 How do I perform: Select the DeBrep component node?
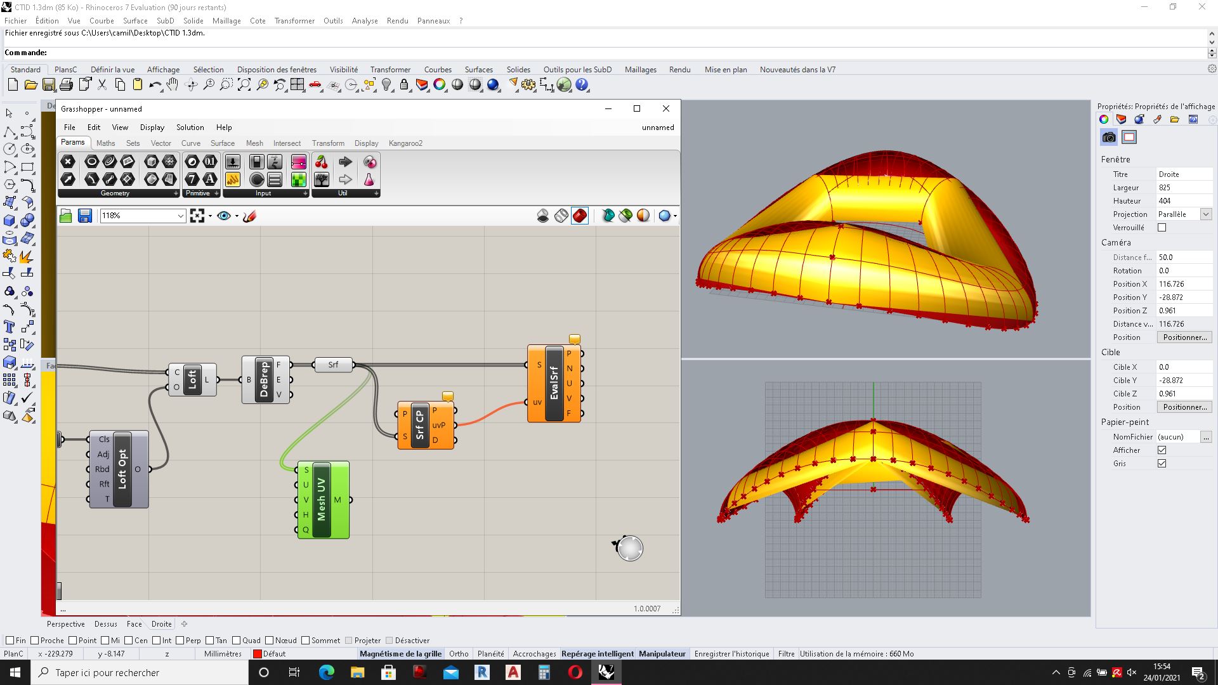[x=263, y=379]
